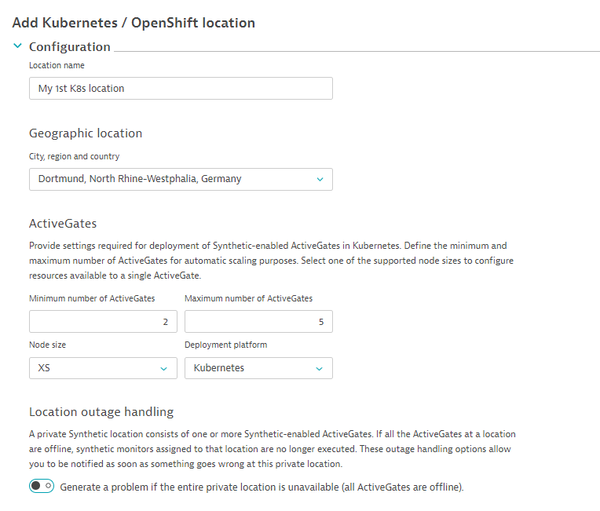This screenshot has width=600, height=511.
Task: Click the Configuration section heading
Action: [70, 46]
